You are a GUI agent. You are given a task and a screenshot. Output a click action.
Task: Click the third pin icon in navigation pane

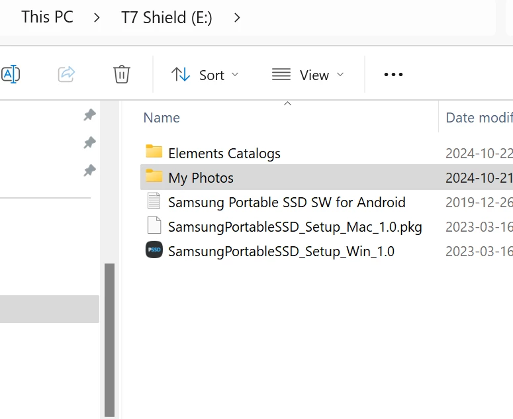(89, 170)
